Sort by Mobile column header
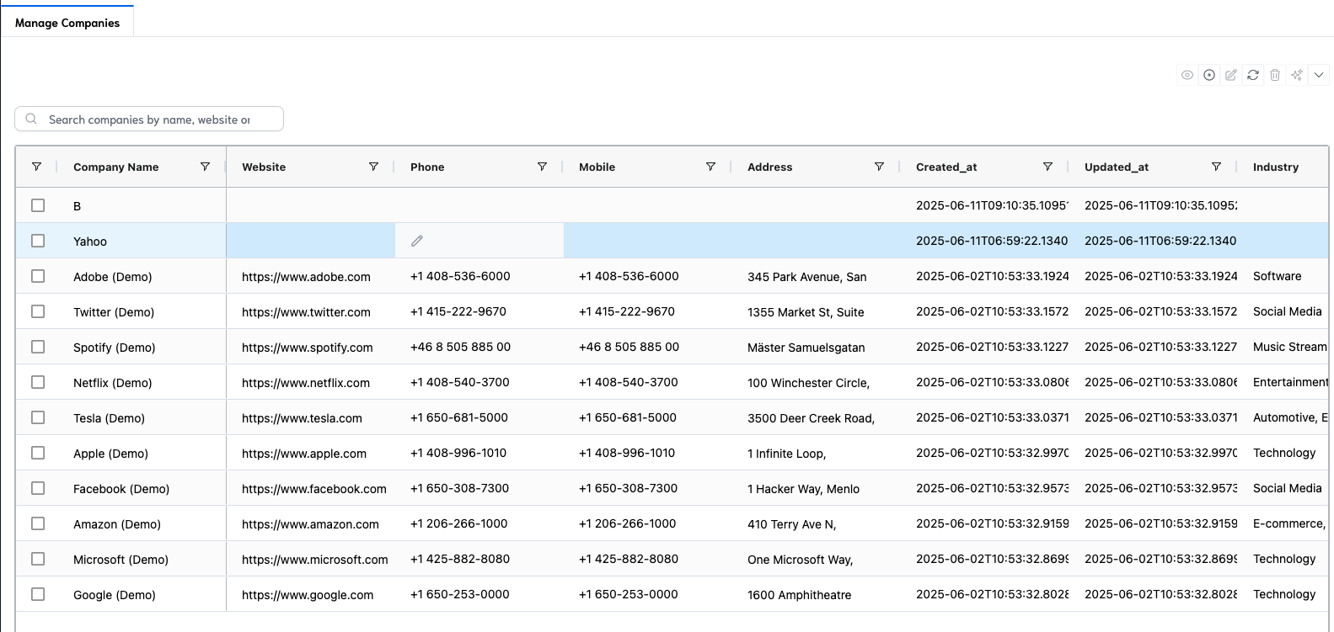Image resolution: width=1334 pixels, height=632 pixels. coord(597,167)
